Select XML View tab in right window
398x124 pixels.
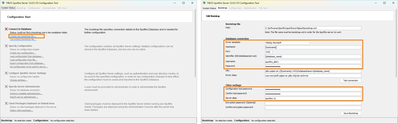coord(263,8)
